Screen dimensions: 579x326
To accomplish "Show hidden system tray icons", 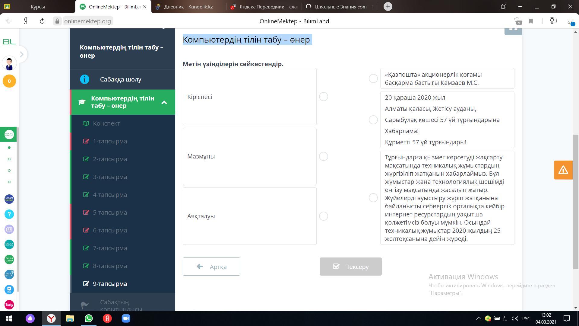I will click(x=479, y=318).
